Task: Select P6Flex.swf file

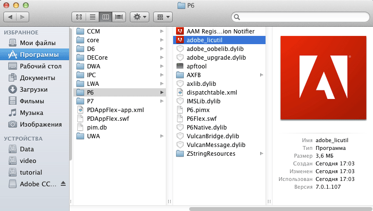Action: pos(219,119)
